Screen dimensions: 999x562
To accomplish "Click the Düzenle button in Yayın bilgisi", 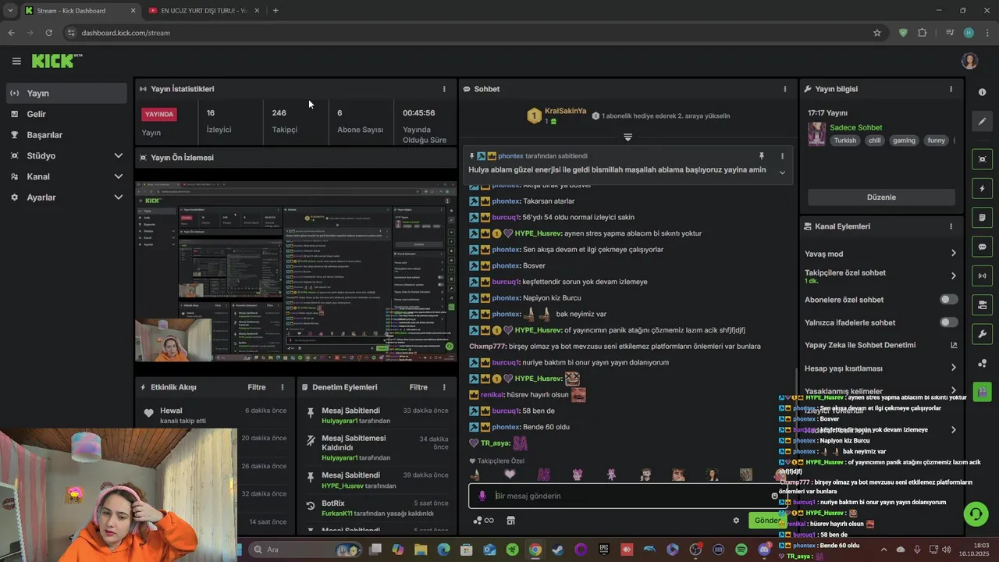I will tap(881, 197).
